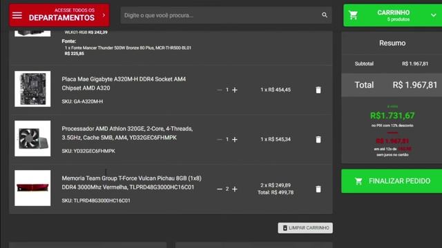Image resolution: width=442 pixels, height=248 pixels.
Task: Click the Limpar Carrinho button
Action: coord(305,228)
